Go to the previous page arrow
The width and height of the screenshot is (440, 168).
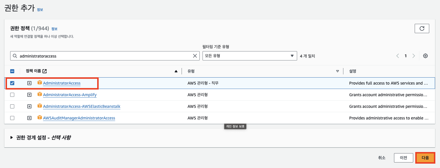(398, 56)
